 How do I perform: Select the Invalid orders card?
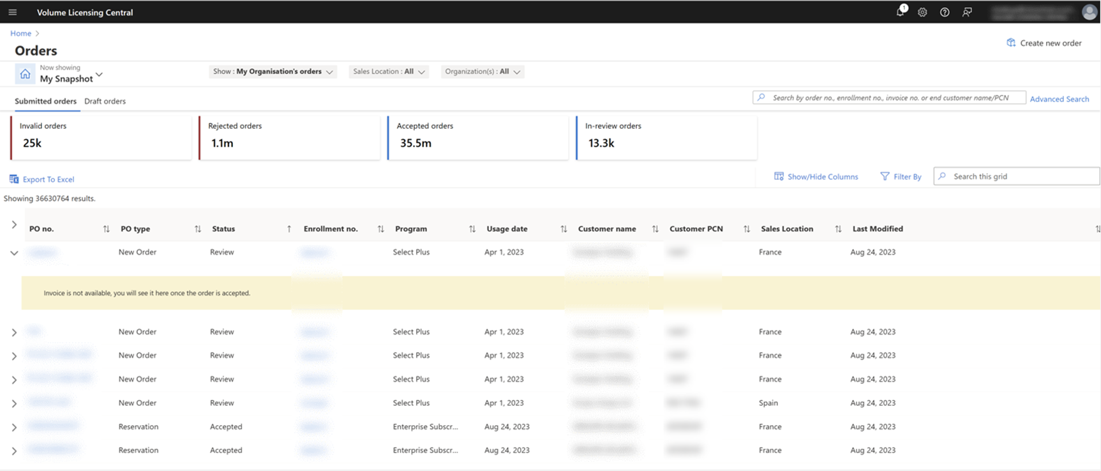point(101,138)
